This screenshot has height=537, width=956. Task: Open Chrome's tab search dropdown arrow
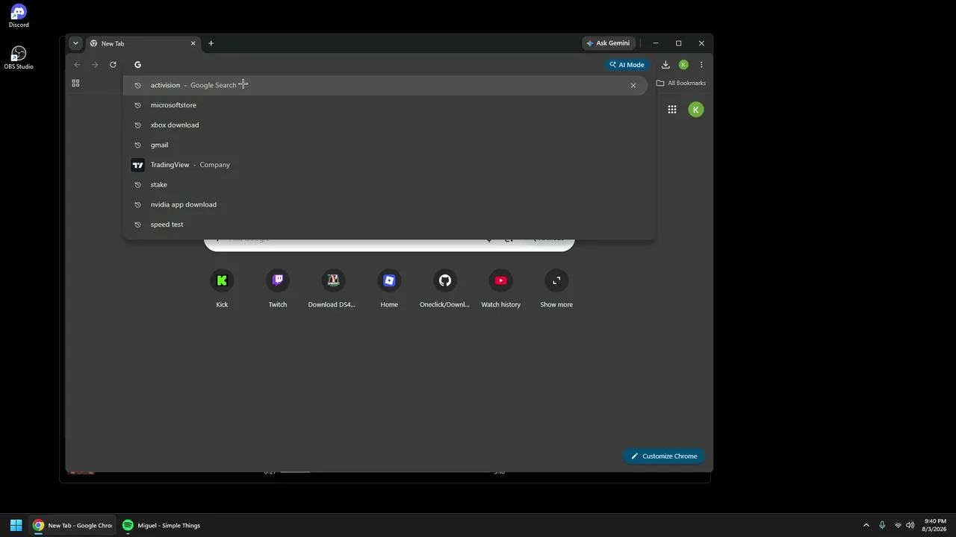pyautogui.click(x=75, y=43)
